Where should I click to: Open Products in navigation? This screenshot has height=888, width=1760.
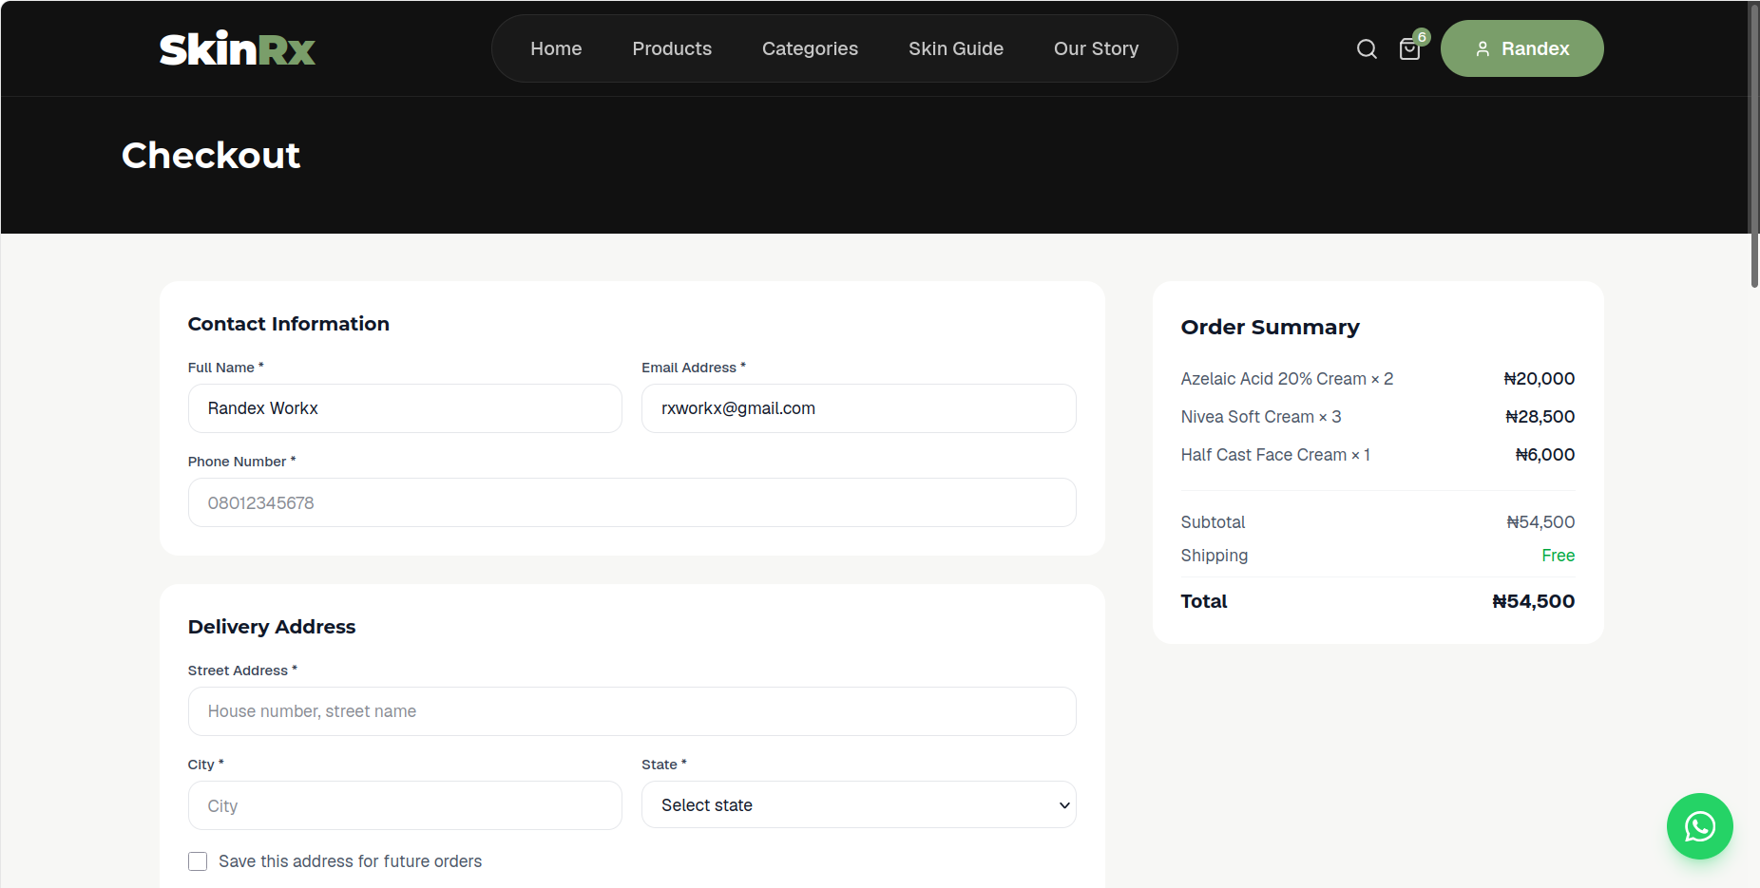[672, 48]
